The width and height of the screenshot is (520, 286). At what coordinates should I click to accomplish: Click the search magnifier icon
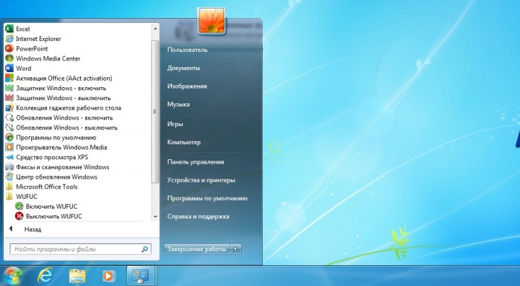(x=144, y=249)
